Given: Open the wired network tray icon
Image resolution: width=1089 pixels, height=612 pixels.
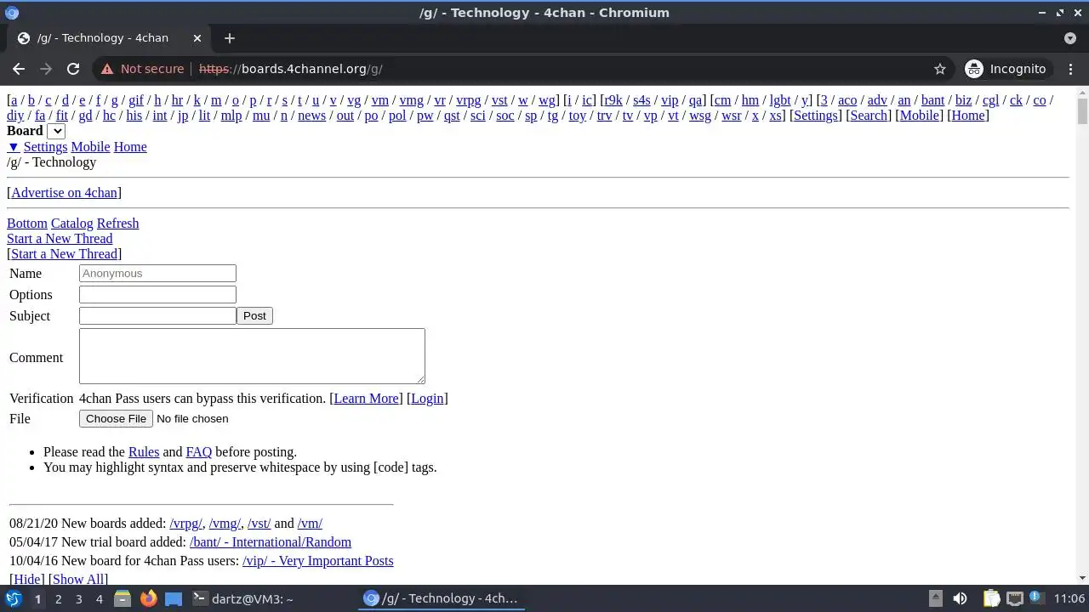Looking at the screenshot, I should click(1014, 598).
